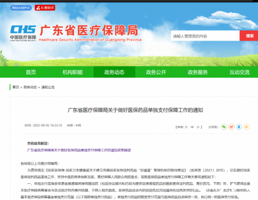This screenshot has height=200, width=258.
Task: Click the 来源：本网 source text
Action: pyautogui.click(x=74, y=125)
